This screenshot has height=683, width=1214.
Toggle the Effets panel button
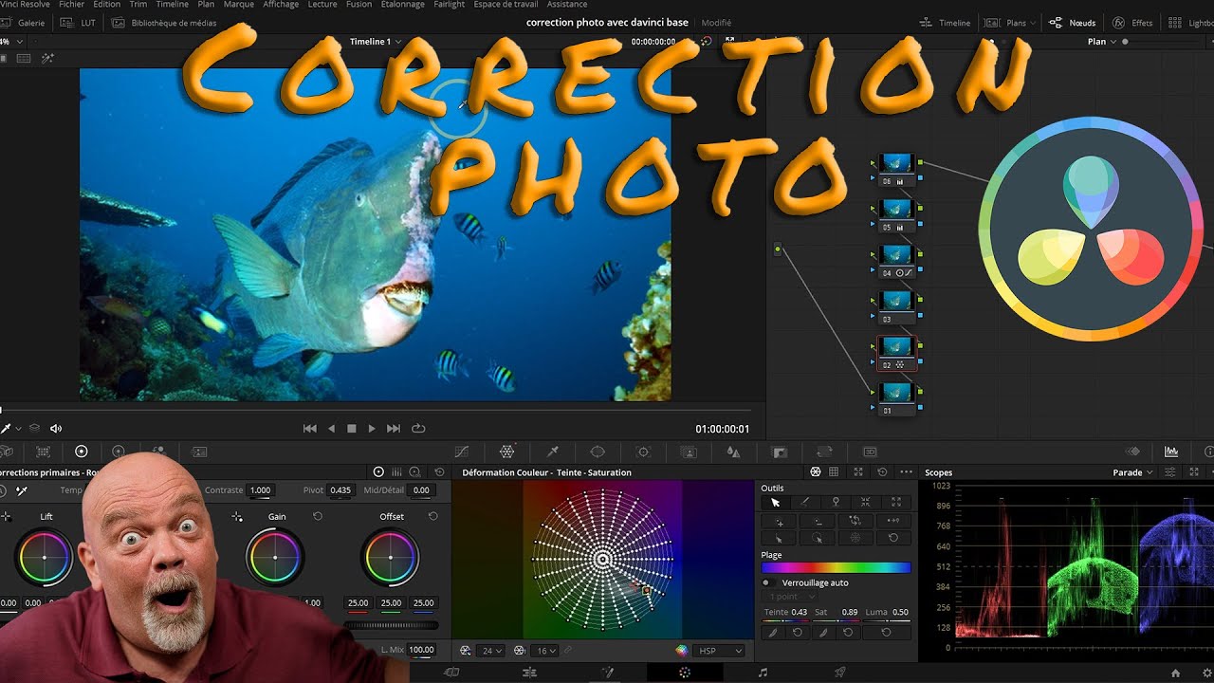pyautogui.click(x=1132, y=23)
